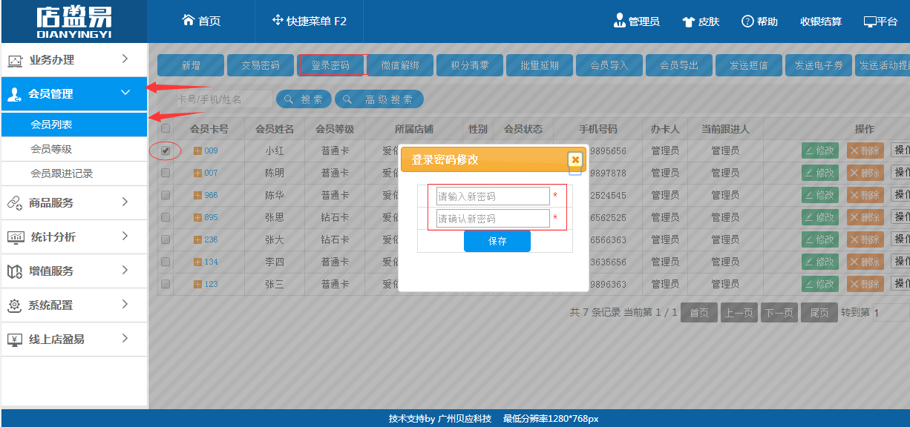Expand card 966 row with plus icon
Viewport: 910px width, 427px height.
pos(197,195)
